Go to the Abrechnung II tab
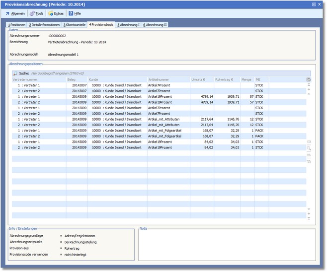This screenshot has width=327, height=272. 155,24
